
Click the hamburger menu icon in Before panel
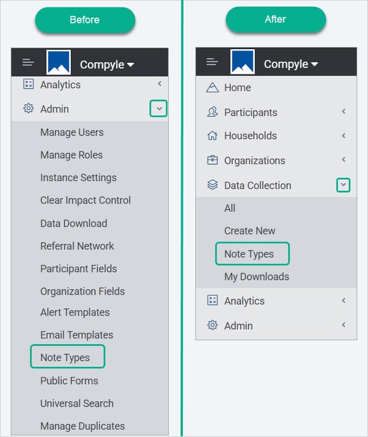(28, 62)
